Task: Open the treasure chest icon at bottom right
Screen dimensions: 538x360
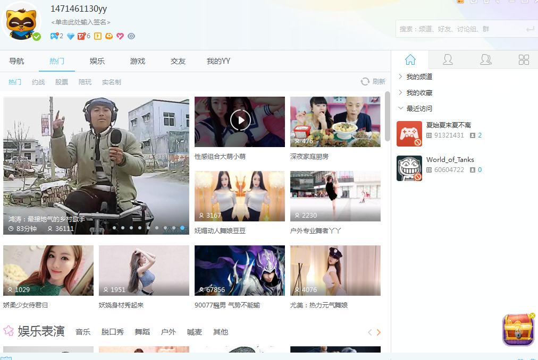Action: (x=518, y=329)
